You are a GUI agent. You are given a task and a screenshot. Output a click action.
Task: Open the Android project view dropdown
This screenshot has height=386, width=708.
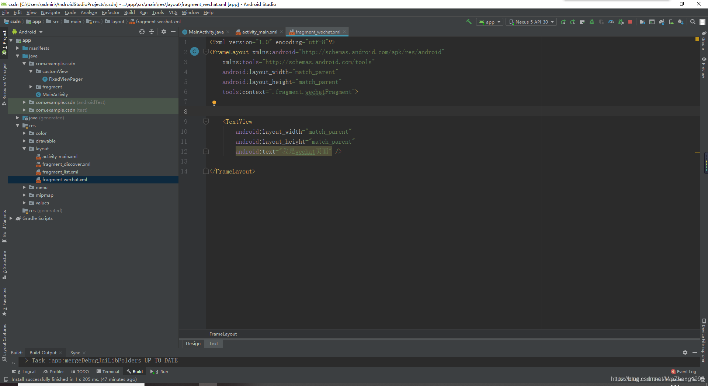(27, 32)
